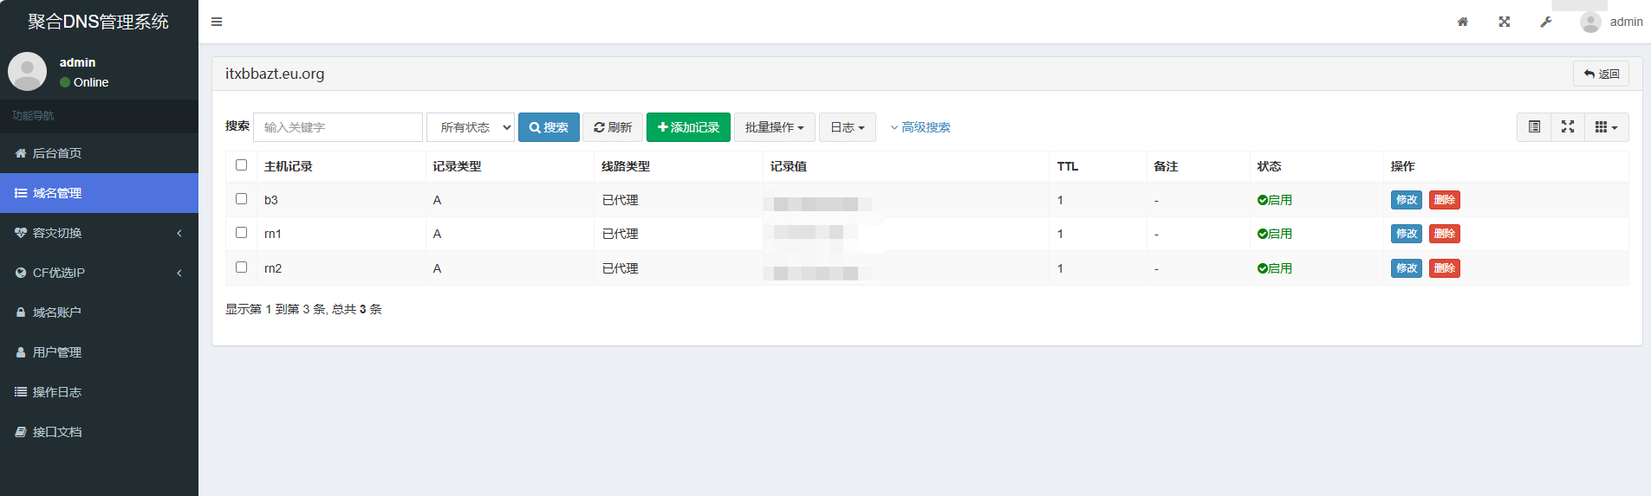Screen dimensions: 1651x496
Task: Click the fullscreen icon in top header
Action: coord(1505,22)
